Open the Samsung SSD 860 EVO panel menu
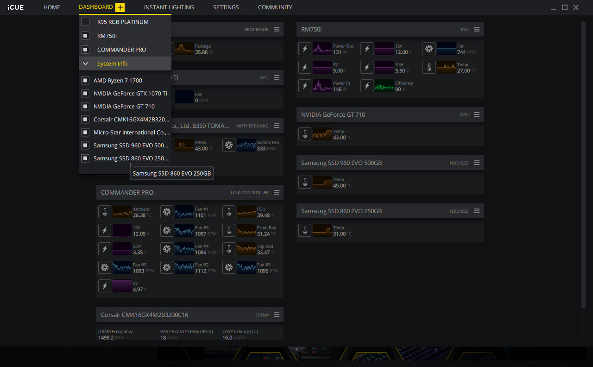Image resolution: width=593 pixels, height=367 pixels. tap(477, 211)
